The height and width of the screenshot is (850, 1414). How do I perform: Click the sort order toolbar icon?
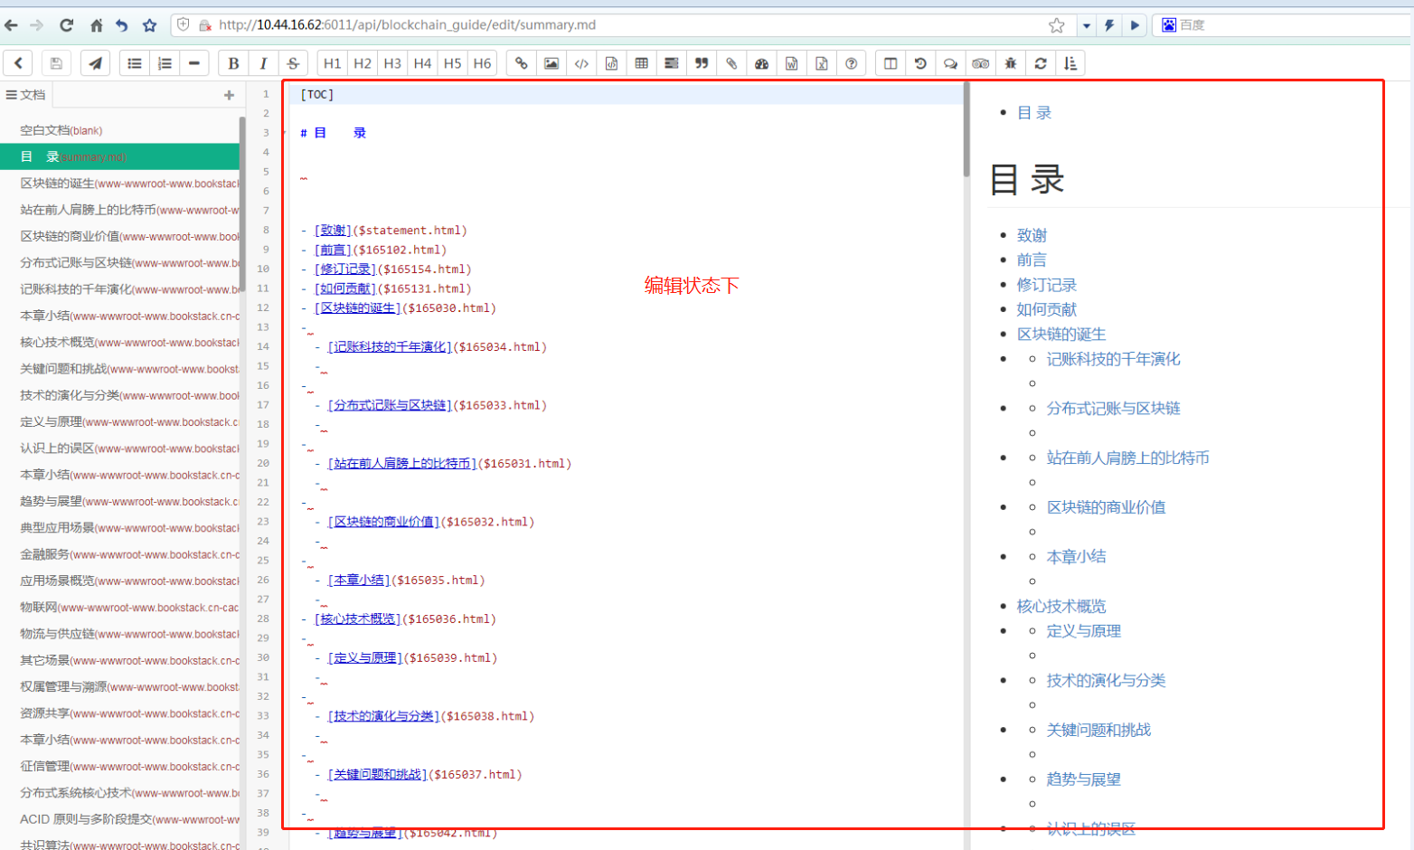[1070, 63]
